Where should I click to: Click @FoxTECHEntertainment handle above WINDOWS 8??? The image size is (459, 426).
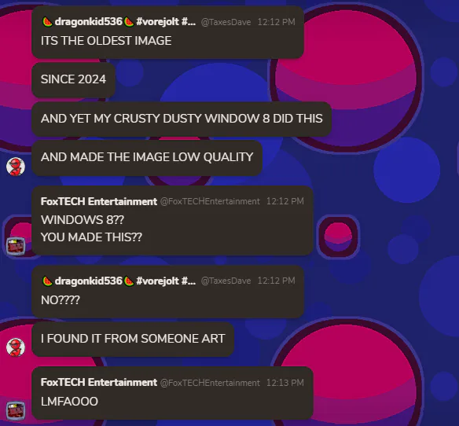210,201
